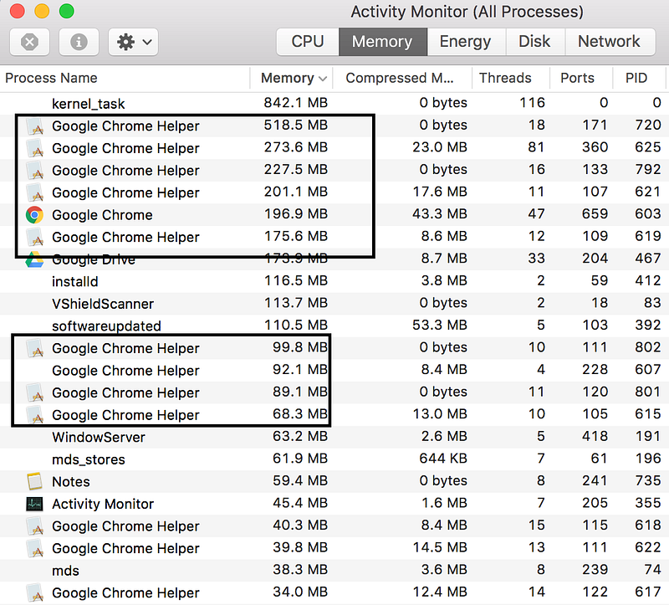Toggle Memory column sort order arrow
The image size is (669, 605).
pos(323,79)
